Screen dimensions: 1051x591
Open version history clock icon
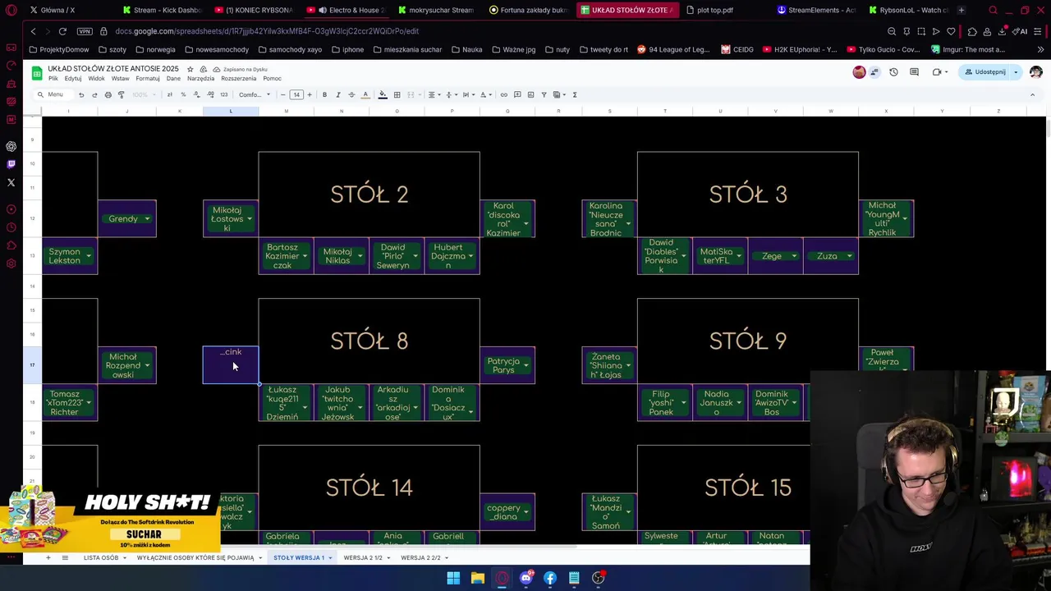pos(893,72)
